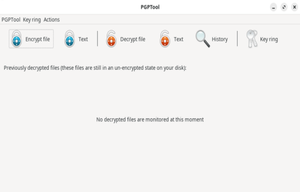Click the keys icon for Key ring
This screenshot has height=192, width=300.
pyautogui.click(x=252, y=39)
